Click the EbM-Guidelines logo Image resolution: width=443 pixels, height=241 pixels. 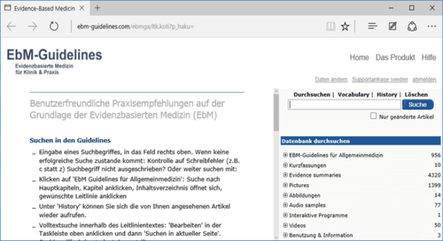pos(55,61)
